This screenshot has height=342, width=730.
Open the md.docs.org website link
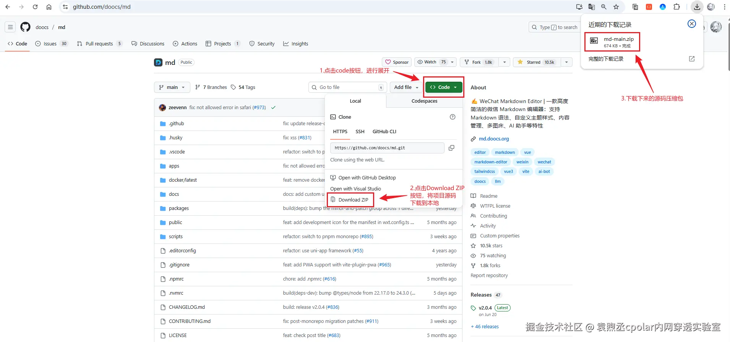pyautogui.click(x=494, y=139)
